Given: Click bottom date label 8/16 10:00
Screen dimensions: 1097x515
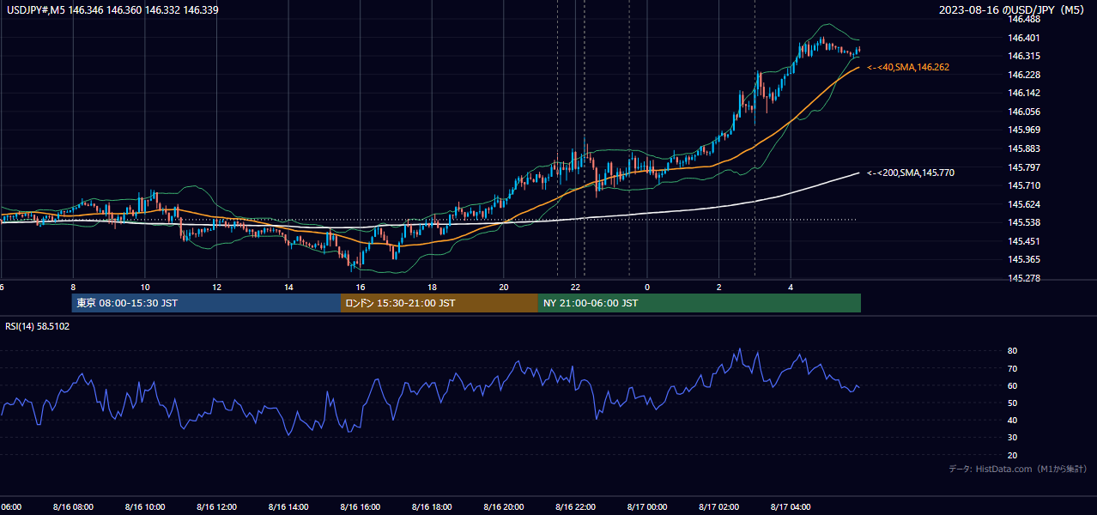Looking at the screenshot, I should coord(144,507).
